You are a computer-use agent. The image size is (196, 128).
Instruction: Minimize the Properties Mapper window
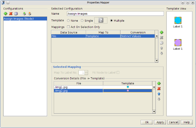click(183, 2)
